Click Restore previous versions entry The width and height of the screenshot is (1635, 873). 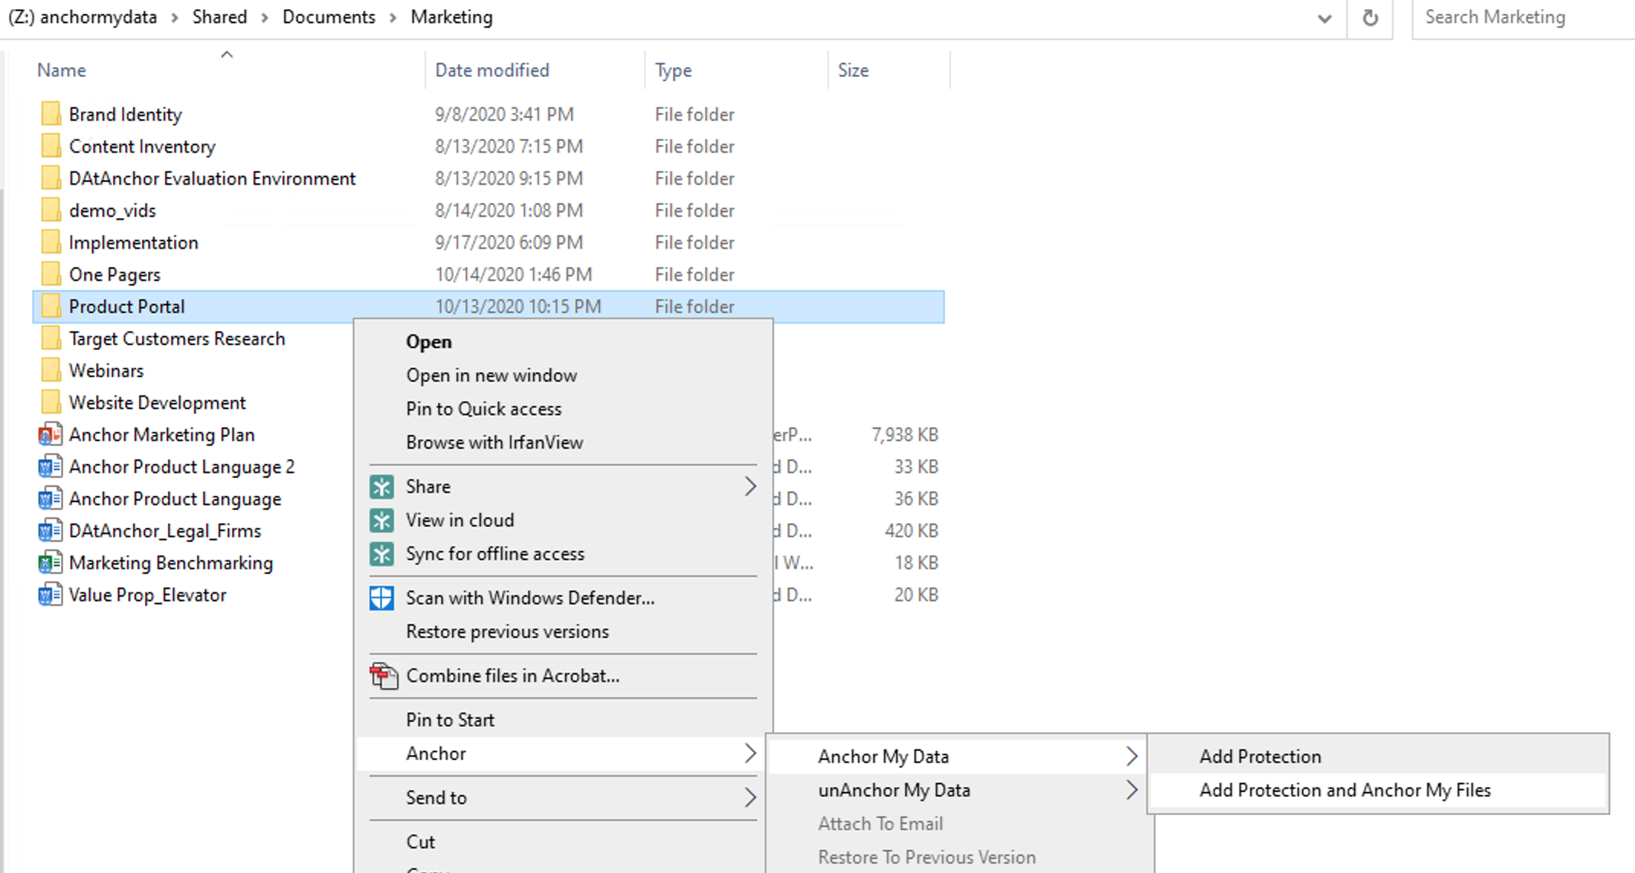507,632
